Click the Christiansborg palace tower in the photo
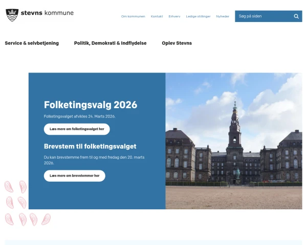The image size is (307, 245). click(x=235, y=125)
